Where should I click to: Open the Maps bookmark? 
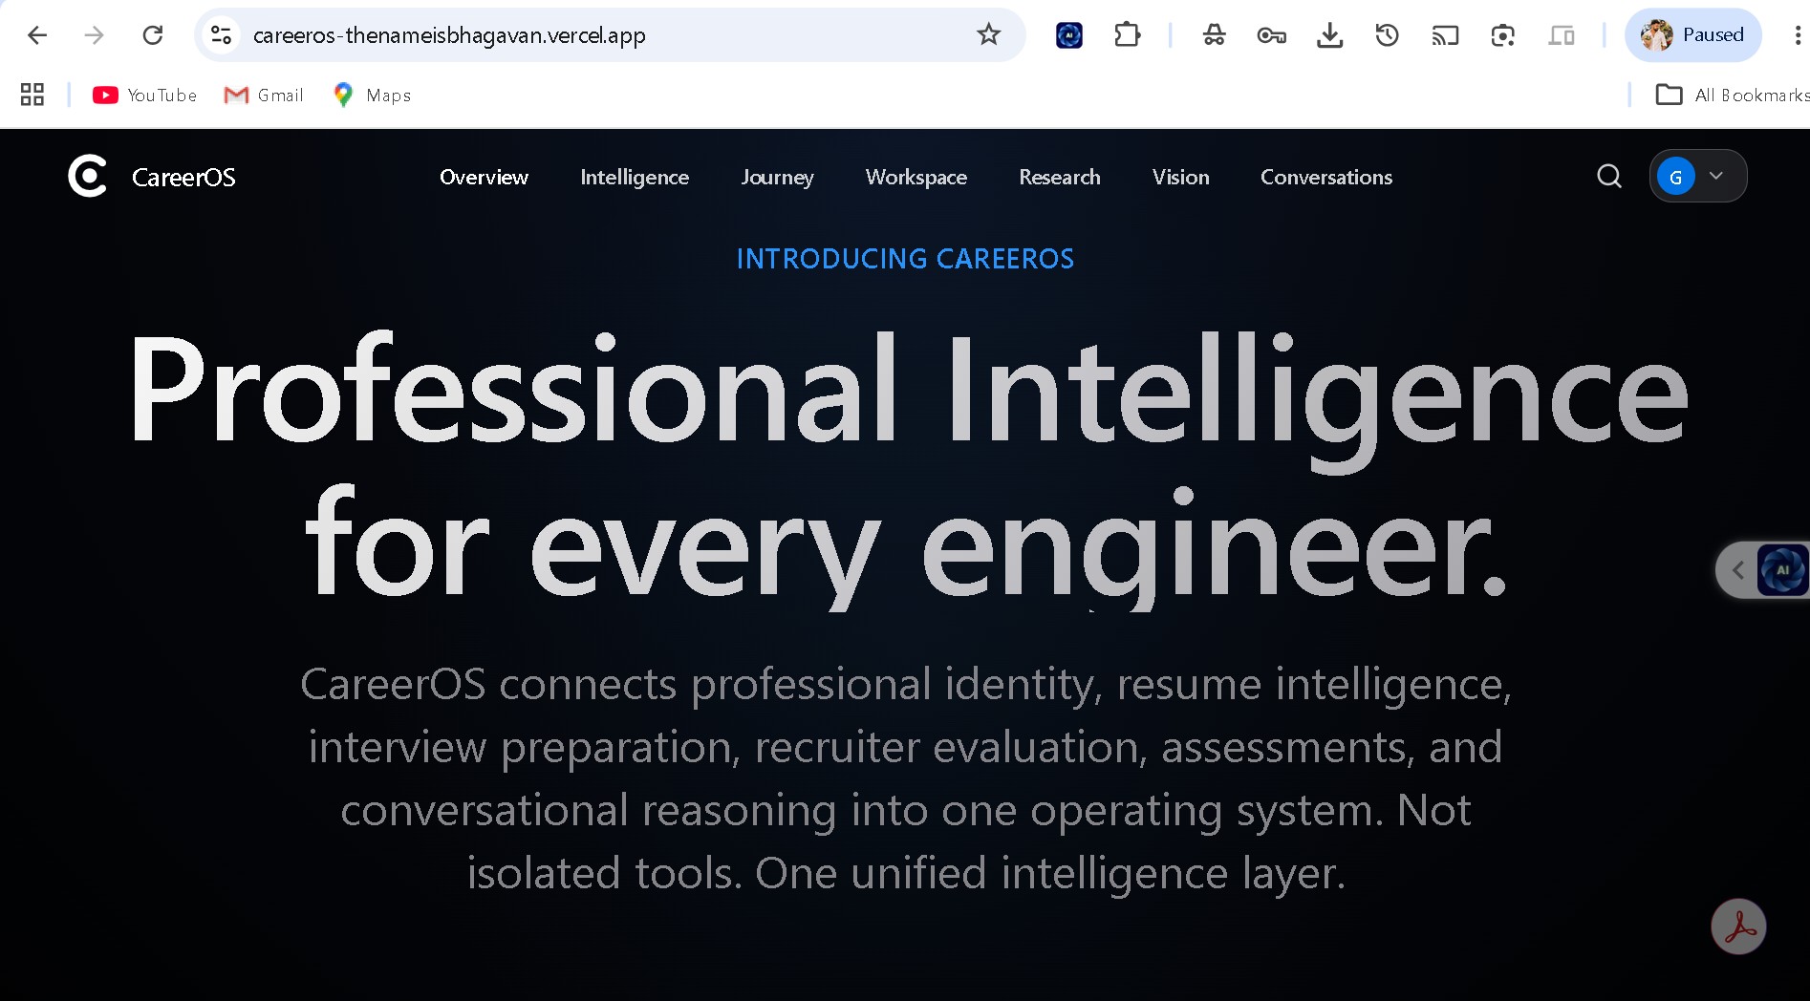coord(372,95)
